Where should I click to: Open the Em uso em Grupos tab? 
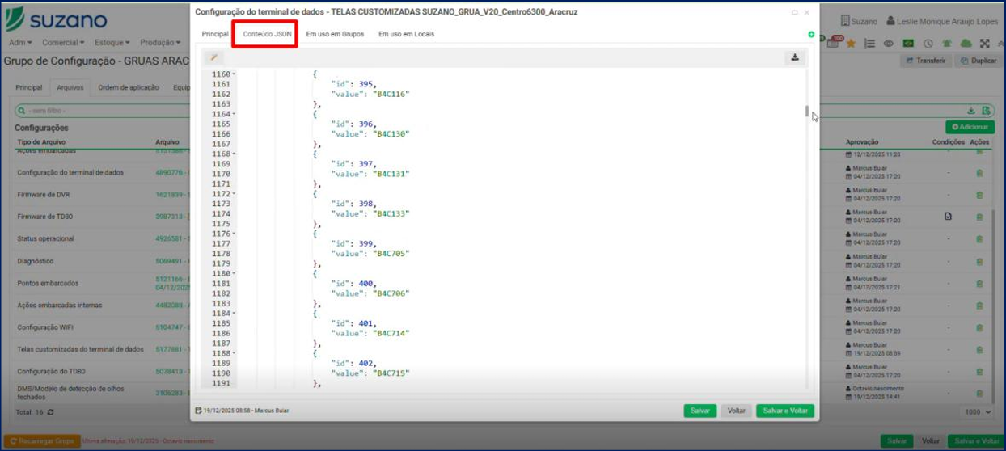(x=335, y=34)
